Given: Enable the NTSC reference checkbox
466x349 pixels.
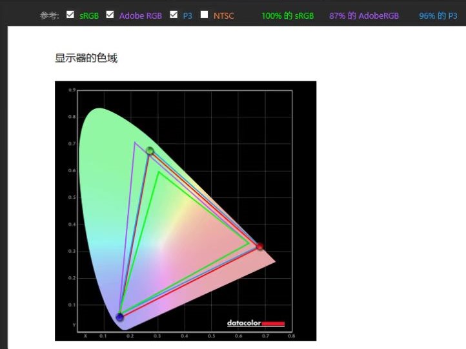Looking at the screenshot, I should (x=205, y=15).
